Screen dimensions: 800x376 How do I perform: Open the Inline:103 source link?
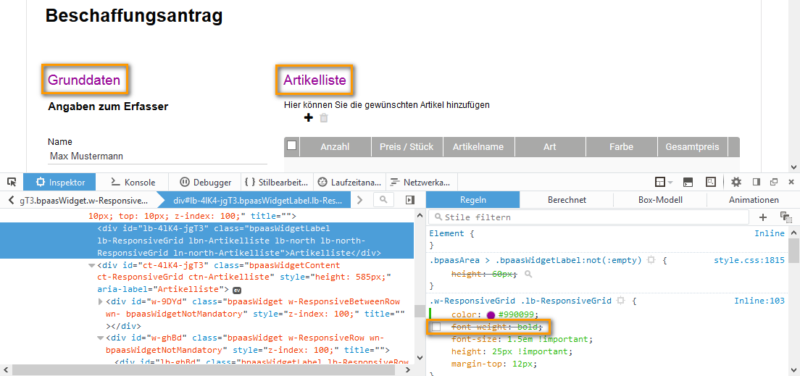759,301
